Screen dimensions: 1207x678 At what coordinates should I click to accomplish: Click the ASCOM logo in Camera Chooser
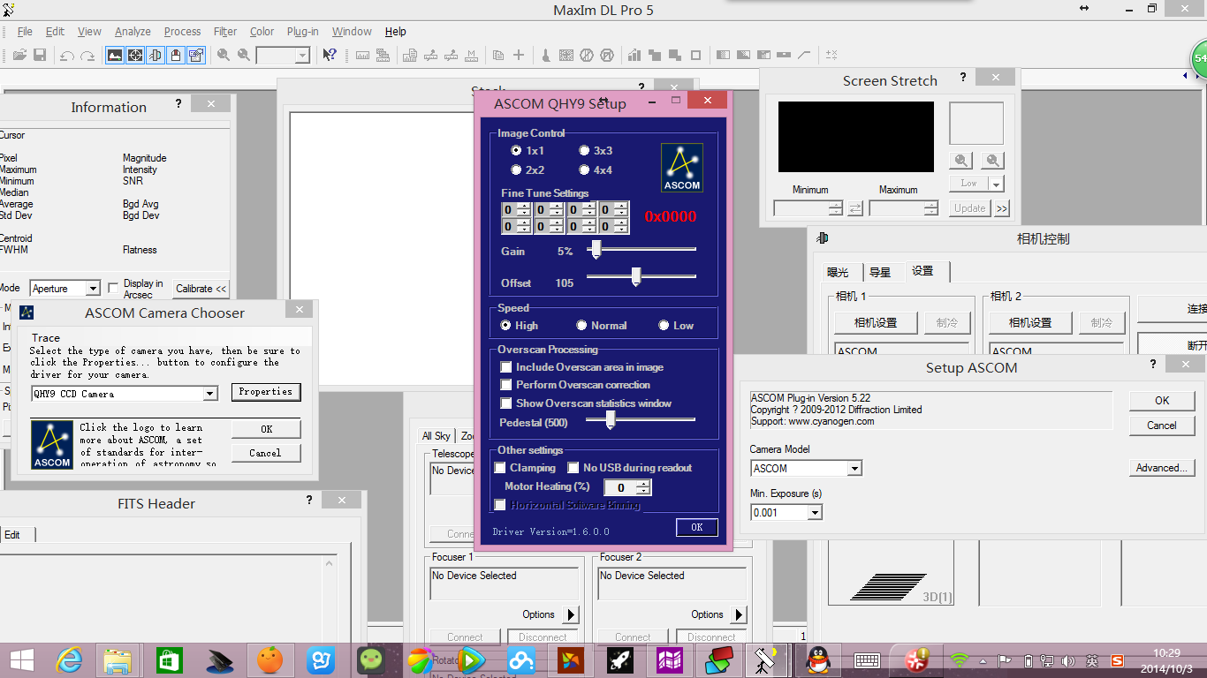pyautogui.click(x=52, y=444)
